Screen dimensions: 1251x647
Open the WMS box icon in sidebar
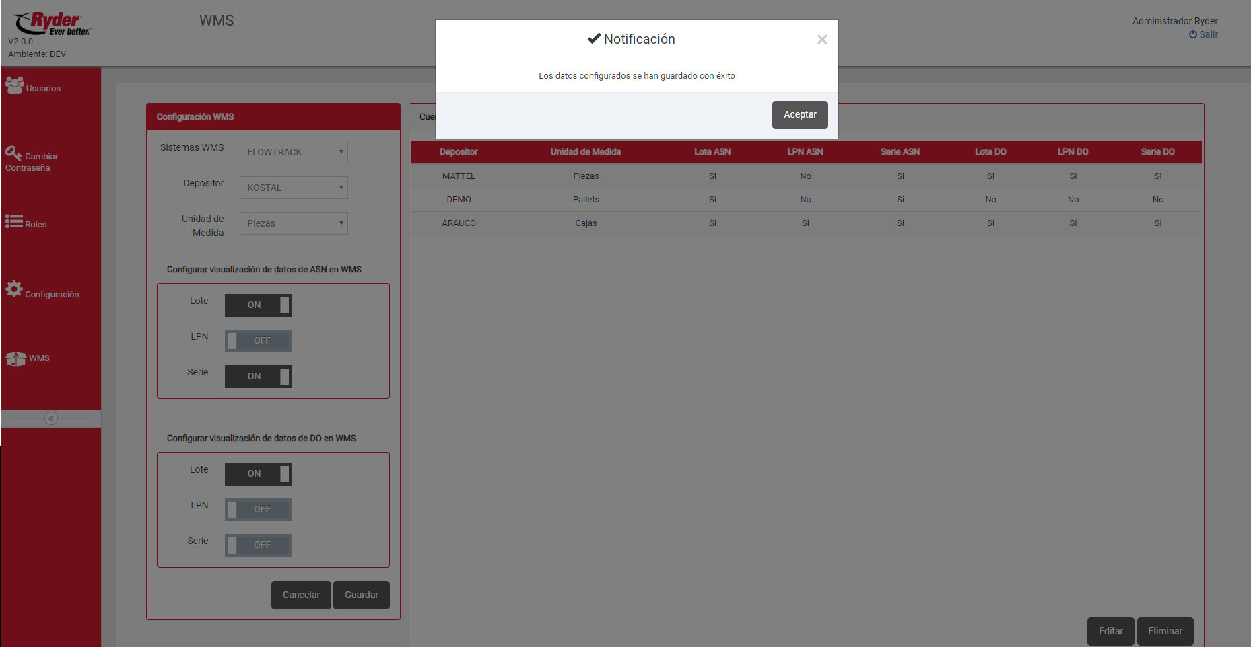tap(16, 358)
